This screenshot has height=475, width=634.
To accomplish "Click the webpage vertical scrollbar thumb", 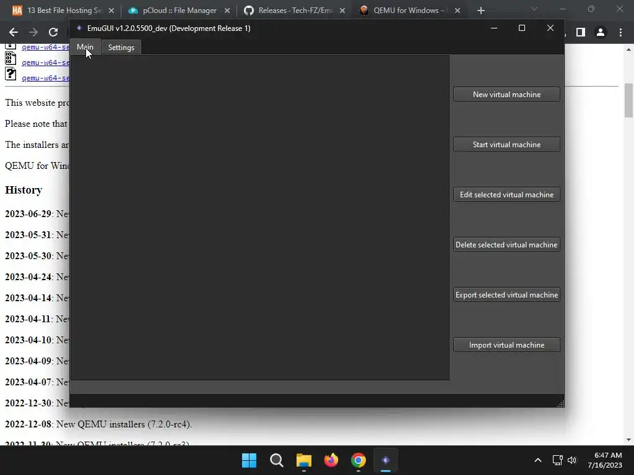I will [x=628, y=100].
